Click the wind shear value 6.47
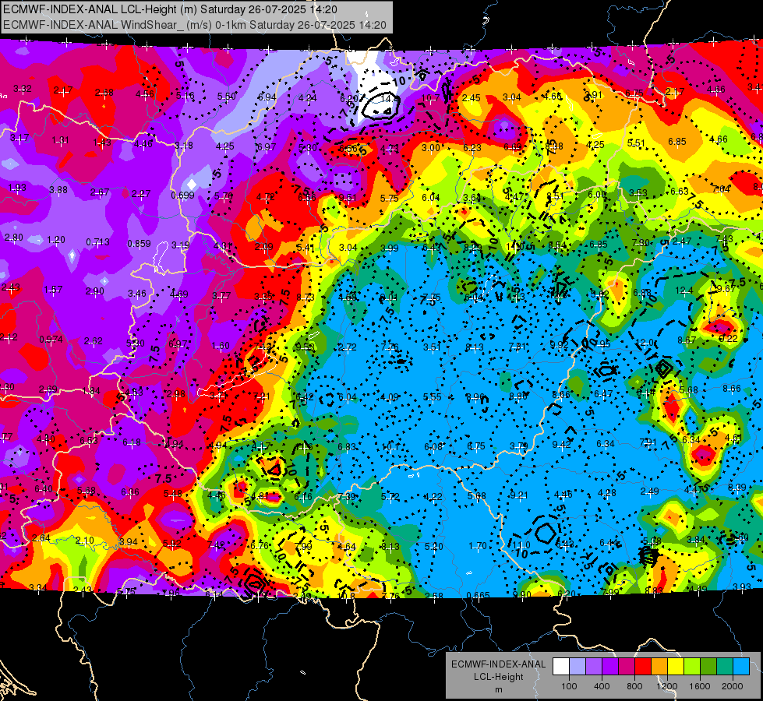763x701 pixels. pos(603,394)
